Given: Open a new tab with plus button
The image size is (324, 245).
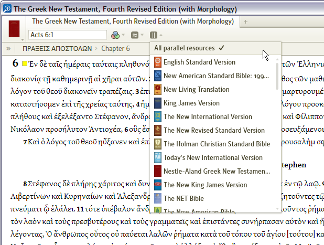Looking at the screenshot, I should (245, 22).
